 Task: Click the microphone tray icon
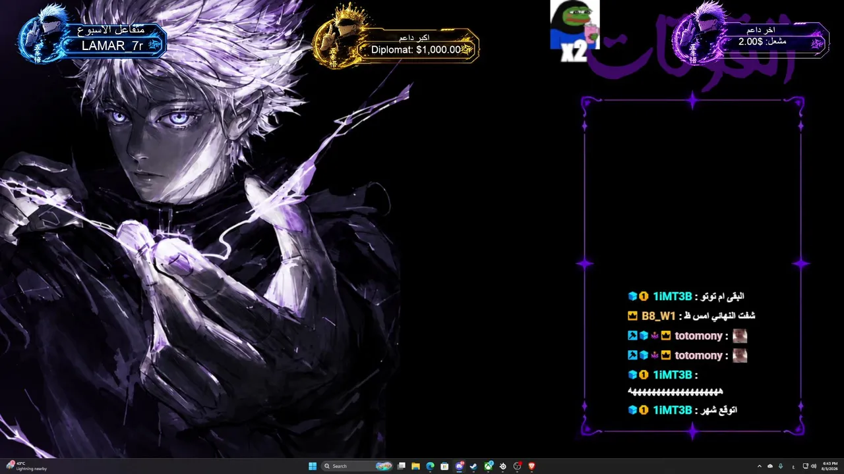click(x=781, y=466)
